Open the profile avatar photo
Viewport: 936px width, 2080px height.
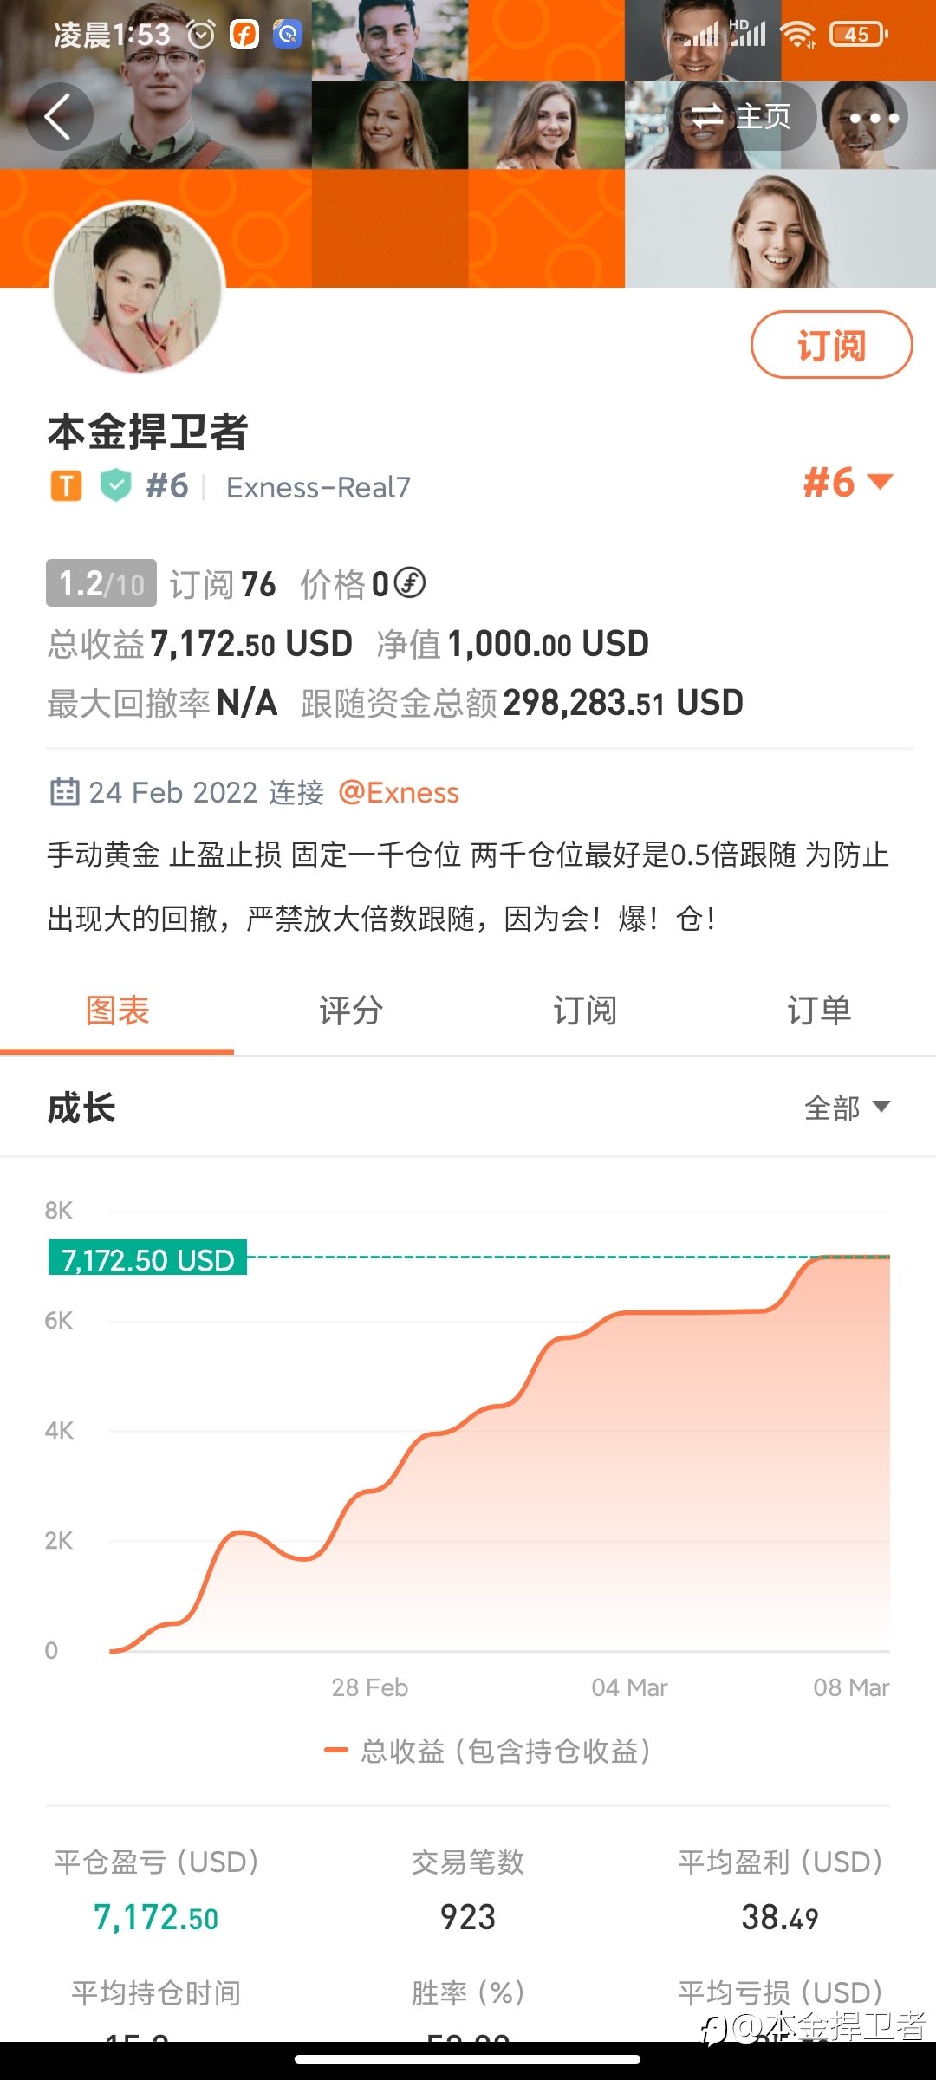coord(139,289)
